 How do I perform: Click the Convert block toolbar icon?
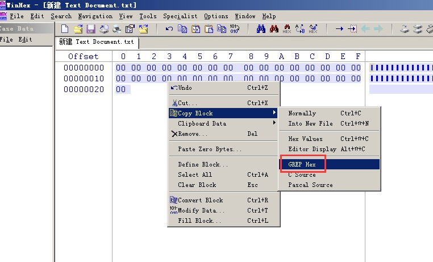click(x=222, y=29)
